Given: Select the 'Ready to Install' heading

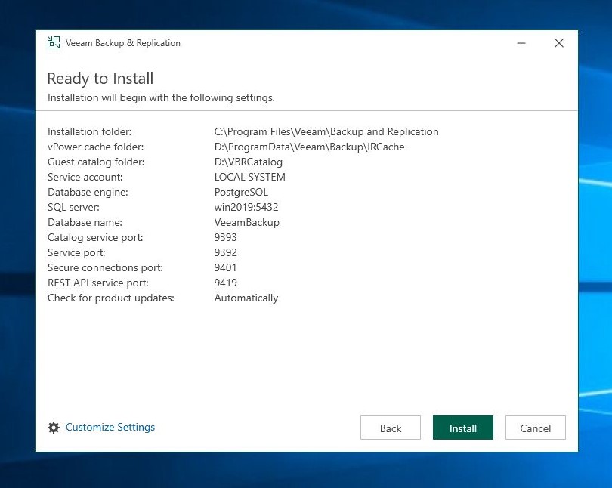Looking at the screenshot, I should point(100,79).
